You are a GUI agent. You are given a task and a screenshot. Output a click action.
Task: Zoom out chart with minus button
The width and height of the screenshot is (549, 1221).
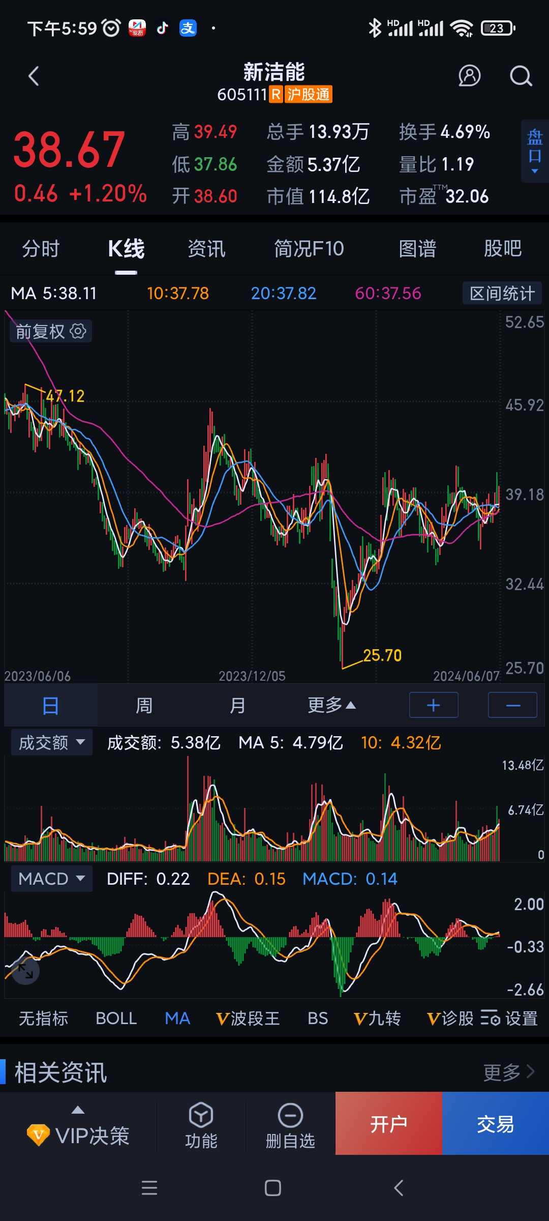point(512,705)
